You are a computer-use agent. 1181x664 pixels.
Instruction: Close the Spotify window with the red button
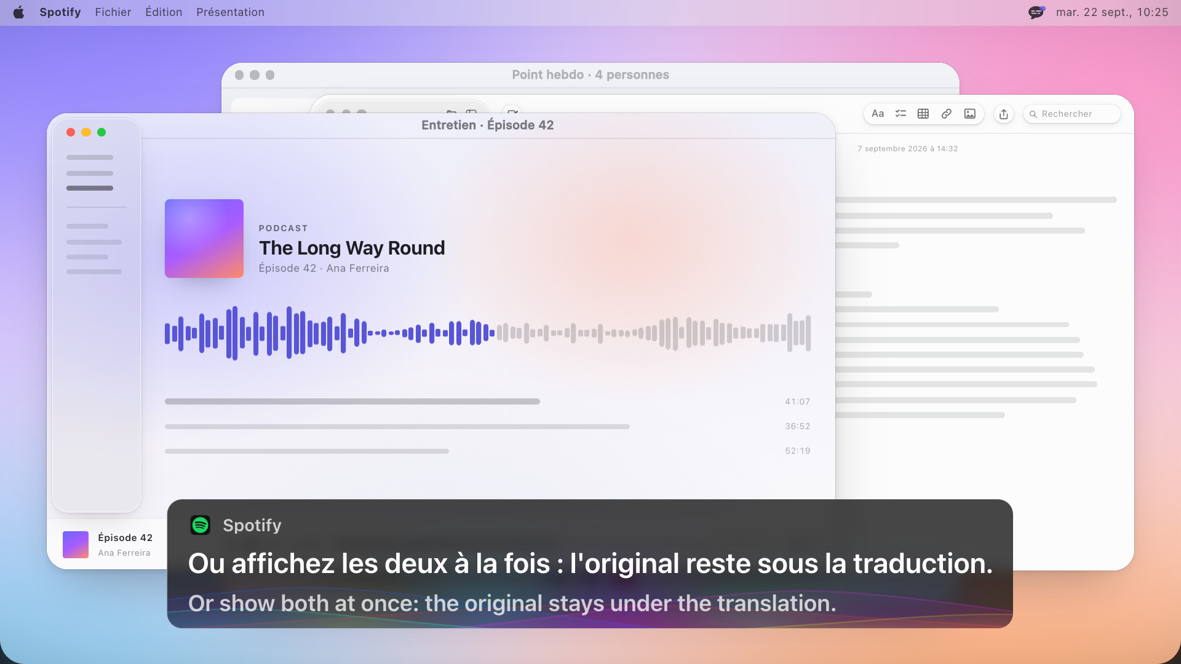[x=71, y=132]
